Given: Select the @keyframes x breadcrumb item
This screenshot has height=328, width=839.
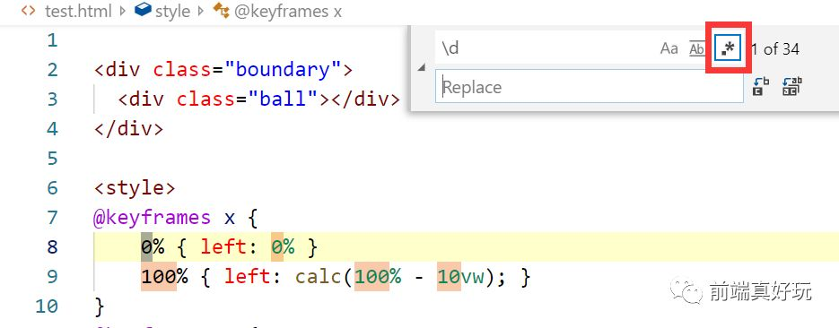Looking at the screenshot, I should 288,12.
